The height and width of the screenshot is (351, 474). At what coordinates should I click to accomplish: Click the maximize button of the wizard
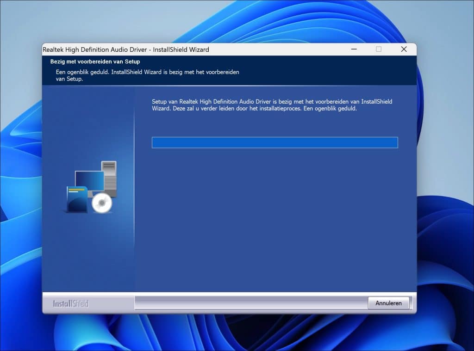(x=379, y=49)
